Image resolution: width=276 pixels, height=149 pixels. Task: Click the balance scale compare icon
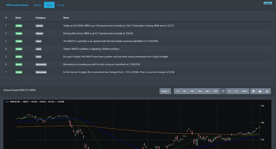[267, 91]
